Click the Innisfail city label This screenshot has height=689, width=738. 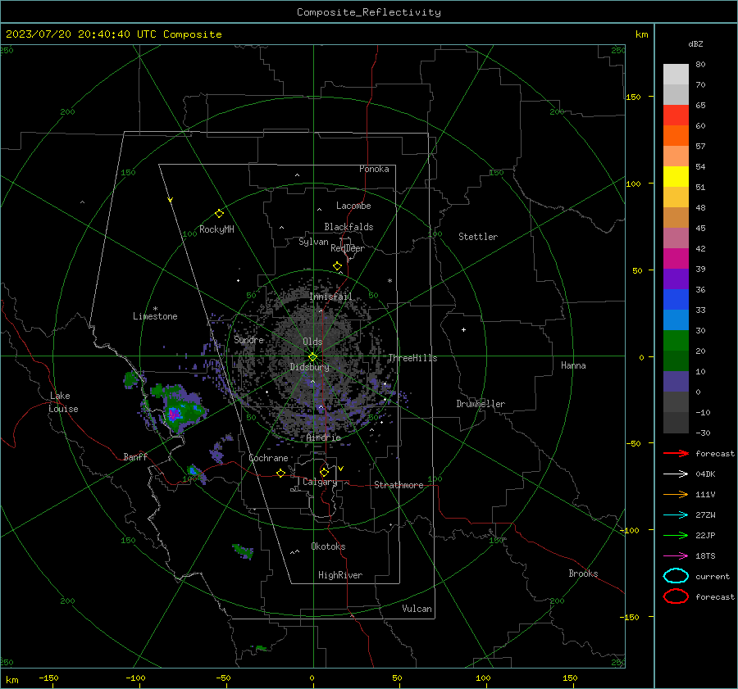pos(330,297)
